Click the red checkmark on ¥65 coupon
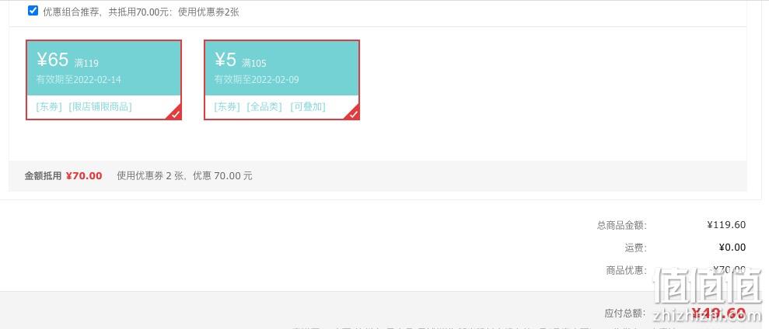Image resolution: width=769 pixels, height=329 pixels. [176, 114]
